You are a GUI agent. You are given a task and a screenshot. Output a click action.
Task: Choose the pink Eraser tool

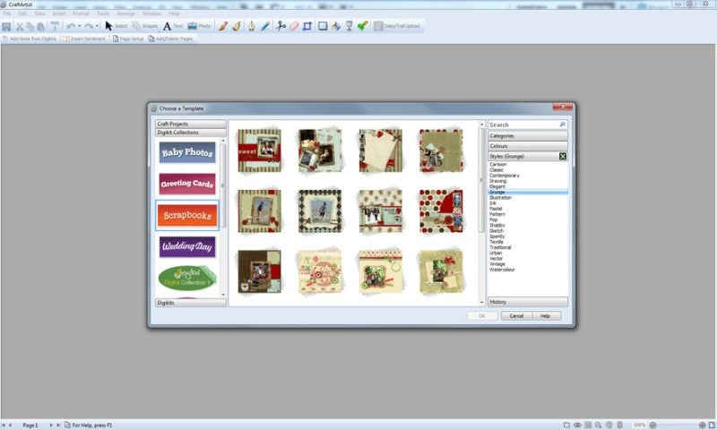pyautogui.click(x=294, y=26)
